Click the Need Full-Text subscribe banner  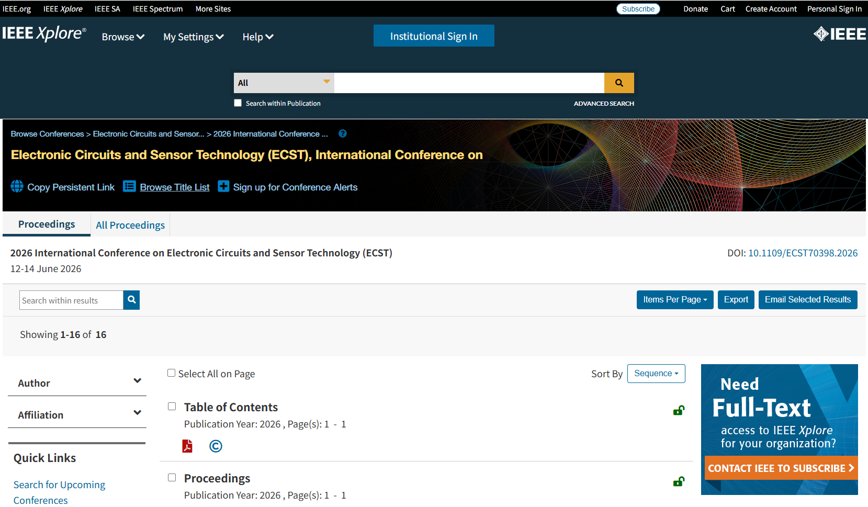pos(780,430)
